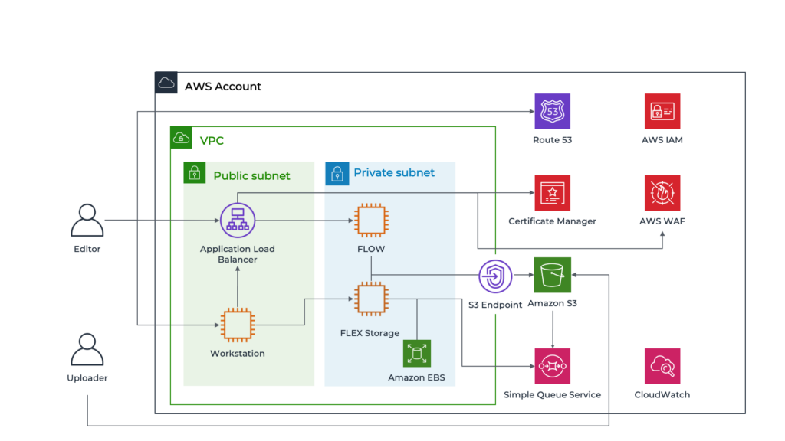
Task: Click the Amazon EBS volume icon
Action: 416,354
